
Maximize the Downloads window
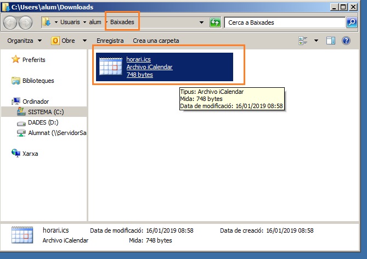pos(343,7)
